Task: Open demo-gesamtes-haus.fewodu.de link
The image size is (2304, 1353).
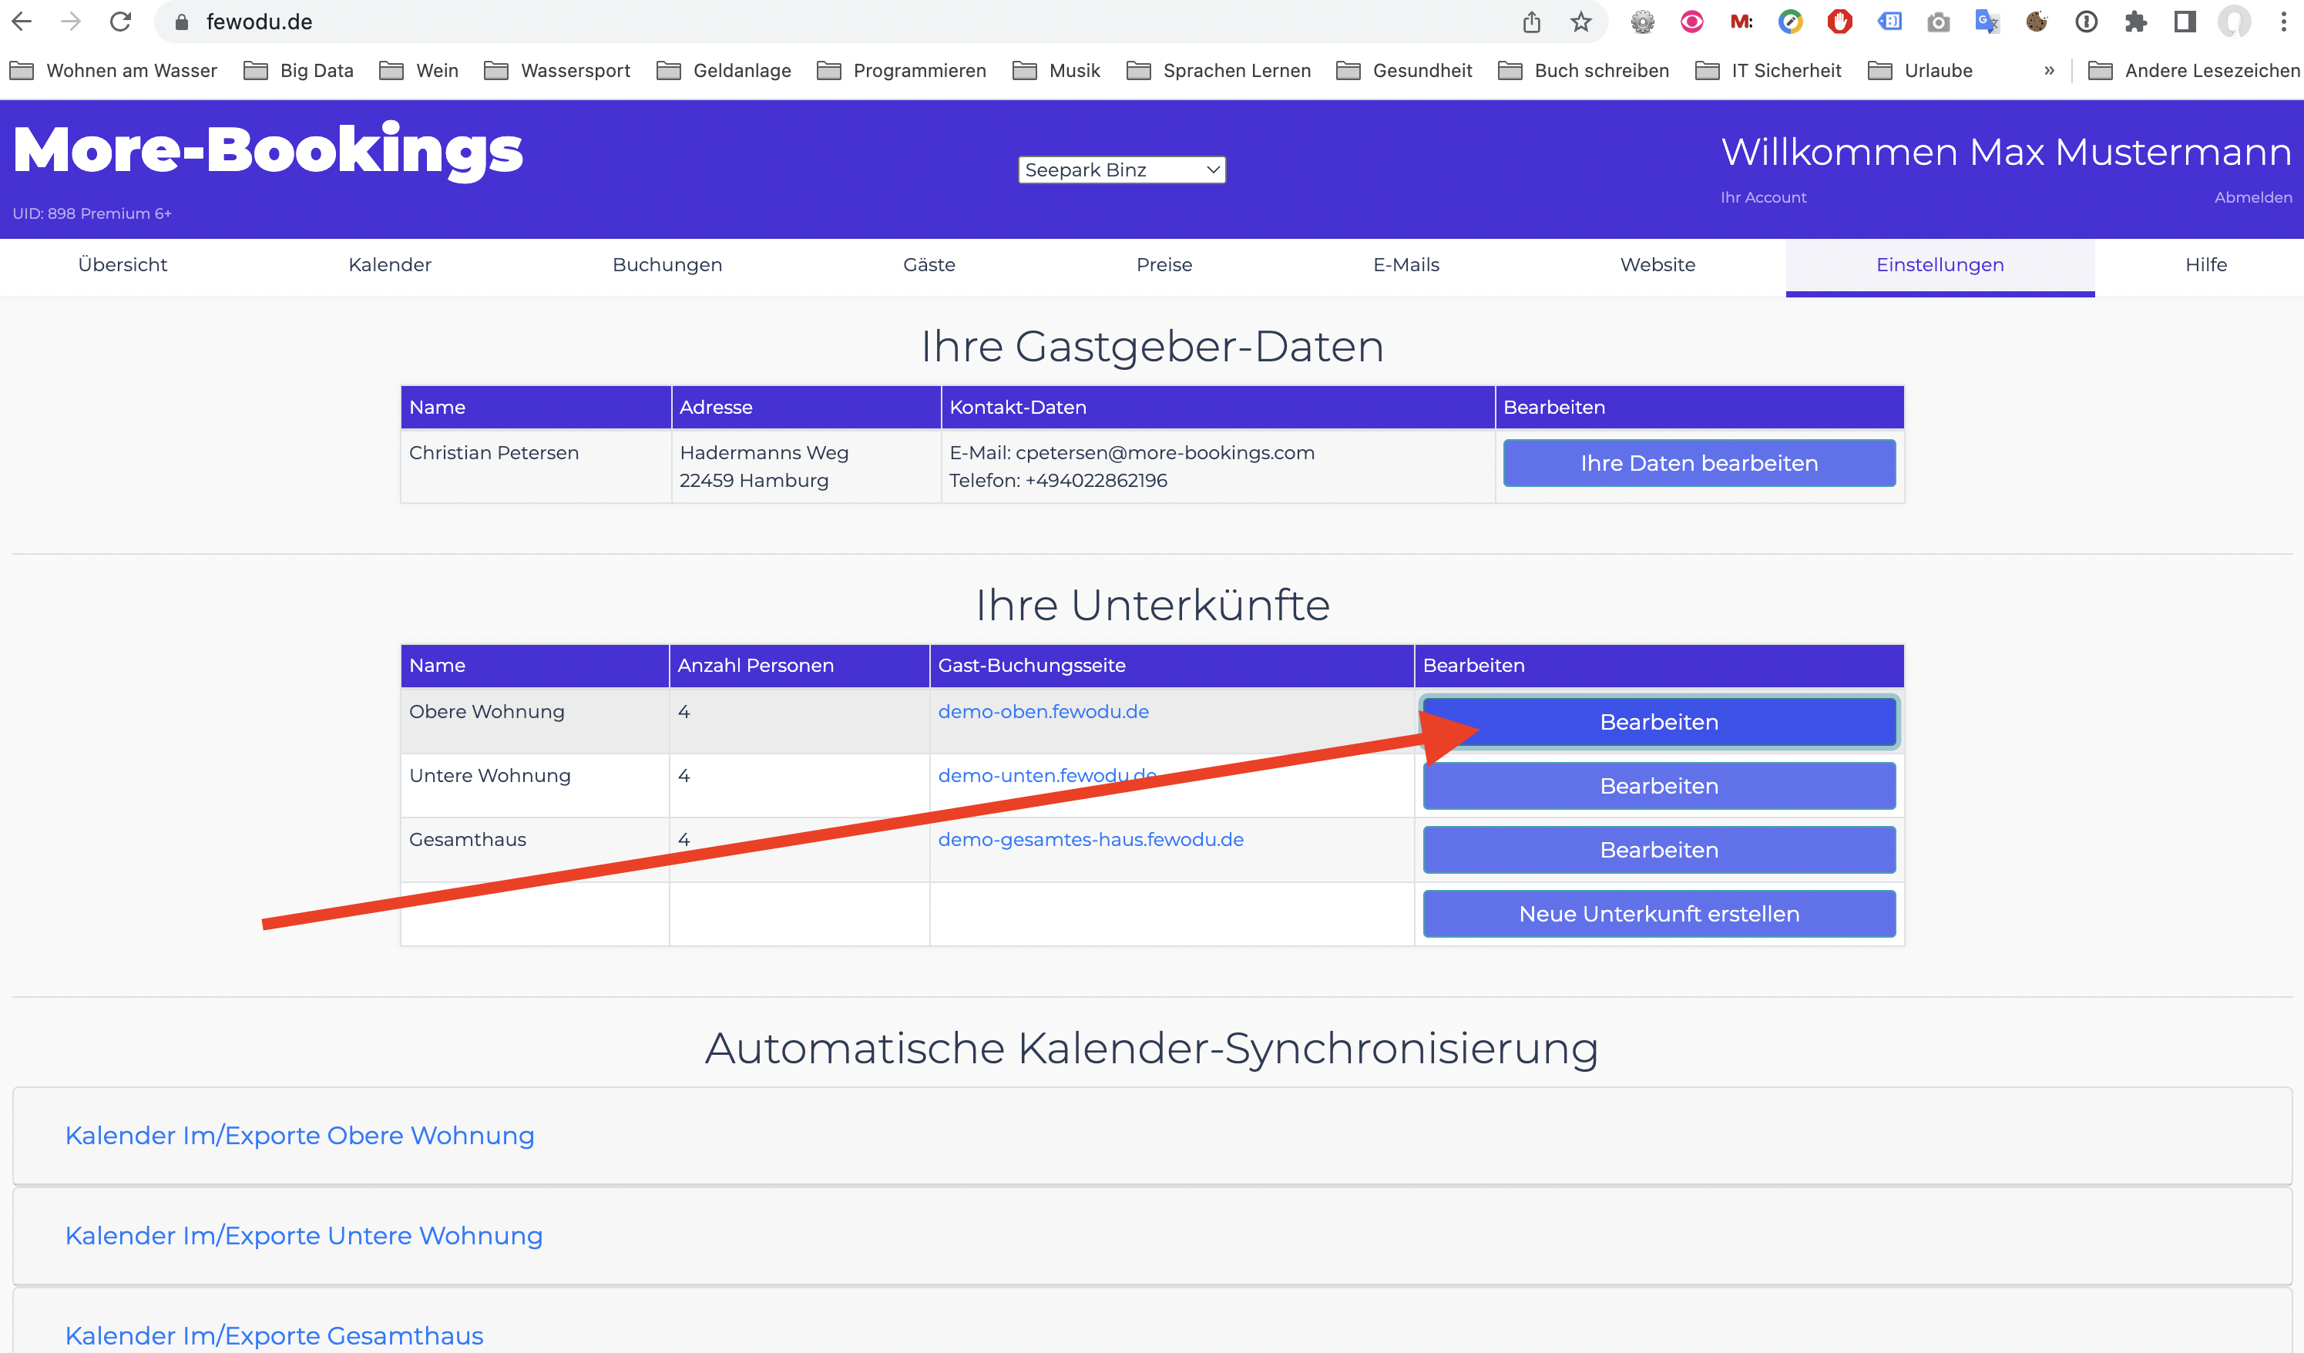Action: pyautogui.click(x=1091, y=840)
